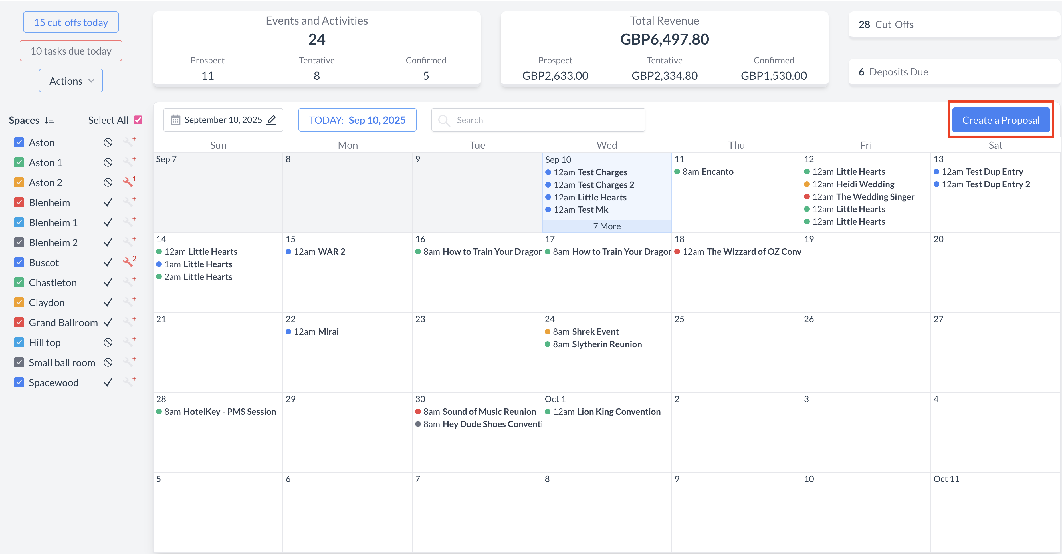
Task: Click the Spaces sort order icon
Action: [49, 120]
